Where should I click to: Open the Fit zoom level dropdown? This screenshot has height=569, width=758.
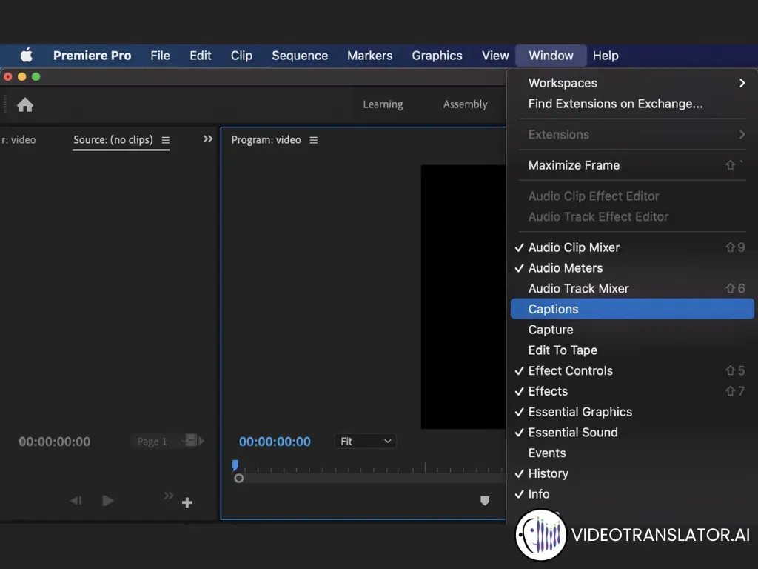pyautogui.click(x=365, y=442)
